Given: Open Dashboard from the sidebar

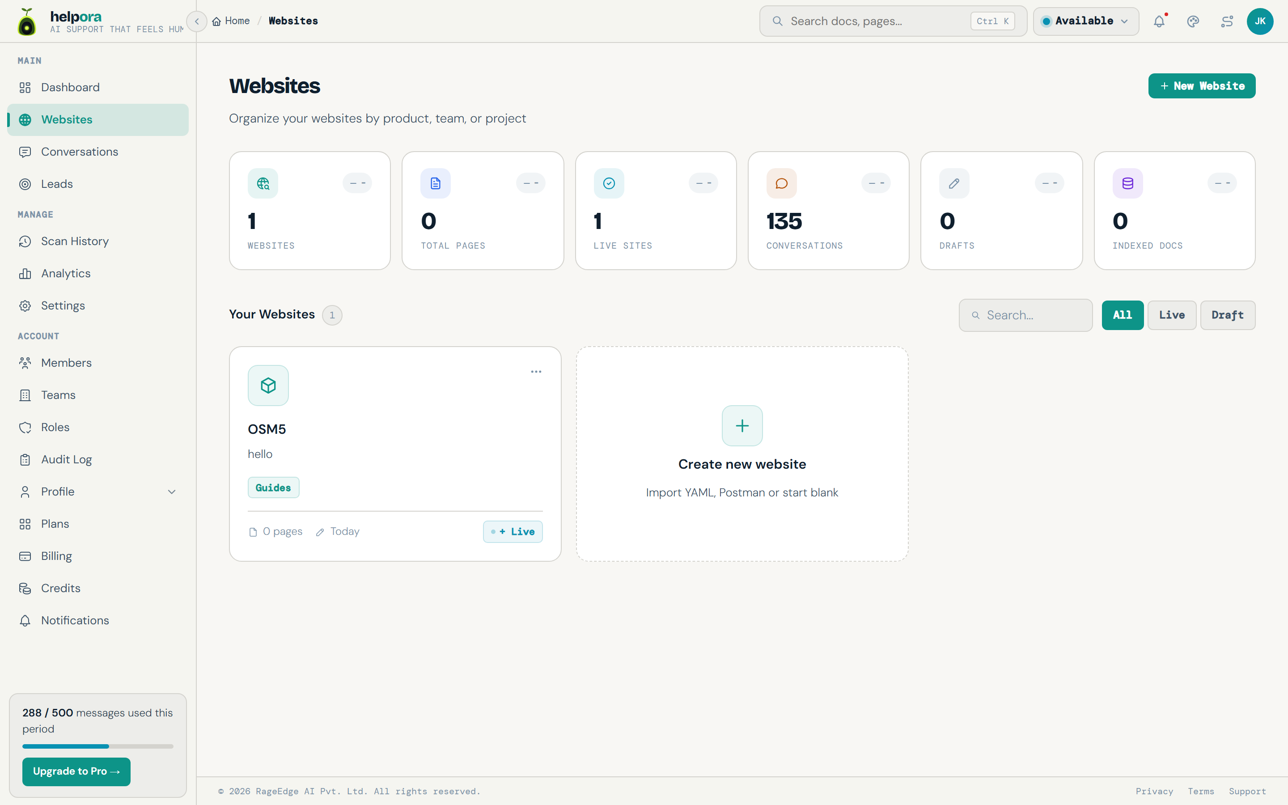Looking at the screenshot, I should 98,87.
